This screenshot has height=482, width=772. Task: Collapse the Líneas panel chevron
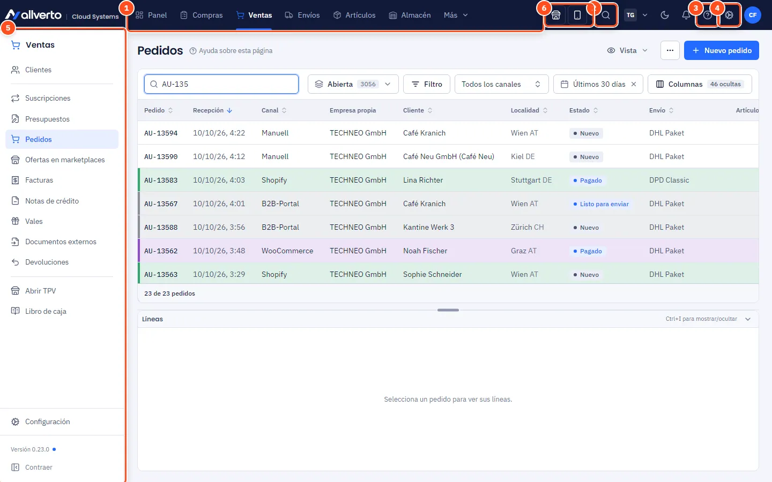[748, 319]
